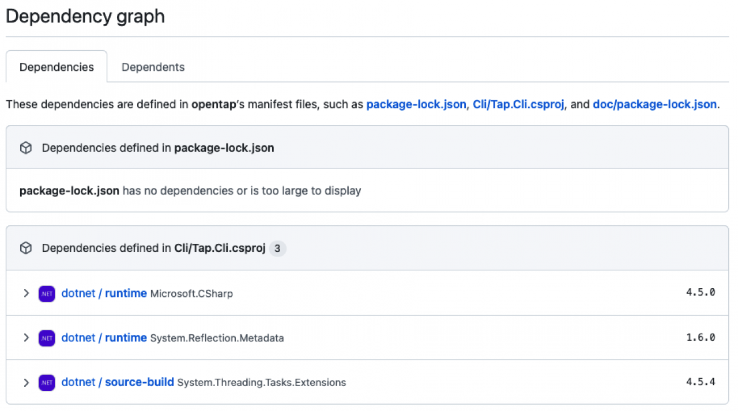
Task: Click the System.Threading.Tasks.Extensions package name
Action: coord(261,382)
